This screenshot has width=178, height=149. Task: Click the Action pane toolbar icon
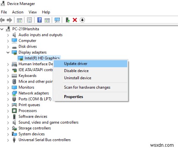point(47,20)
